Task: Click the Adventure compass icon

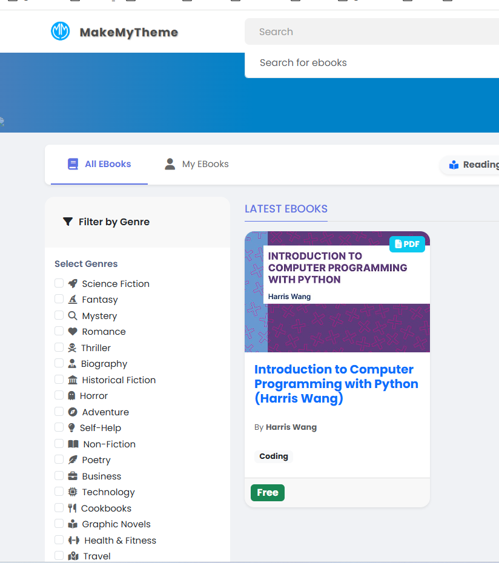Action: click(x=73, y=412)
